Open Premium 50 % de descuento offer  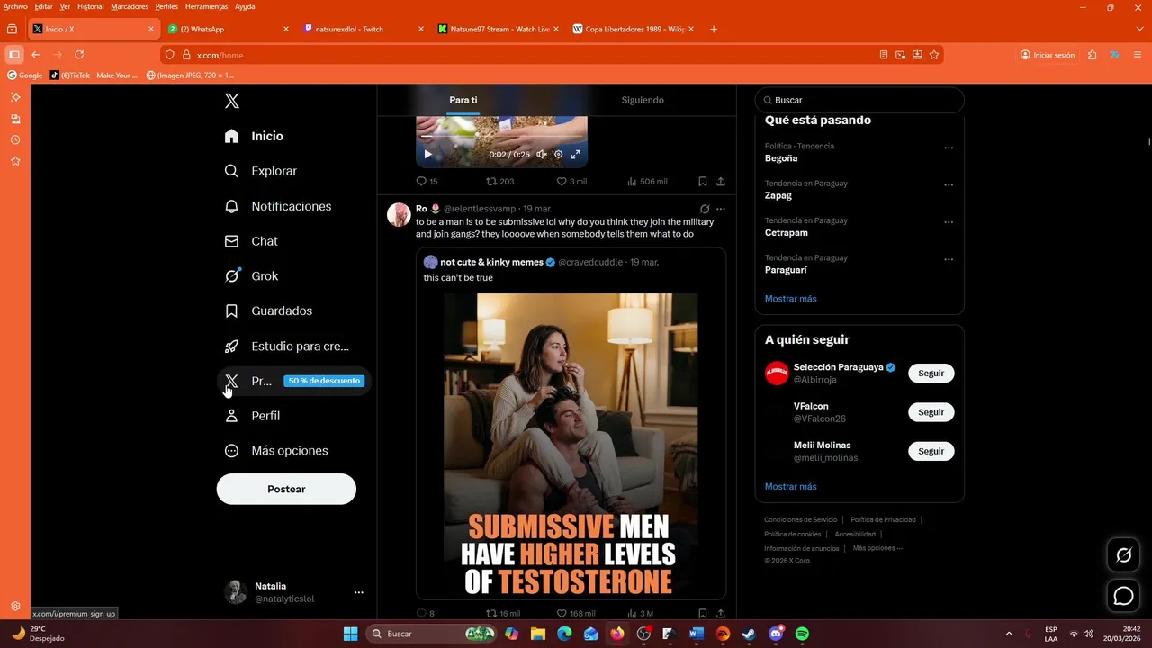pyautogui.click(x=293, y=381)
